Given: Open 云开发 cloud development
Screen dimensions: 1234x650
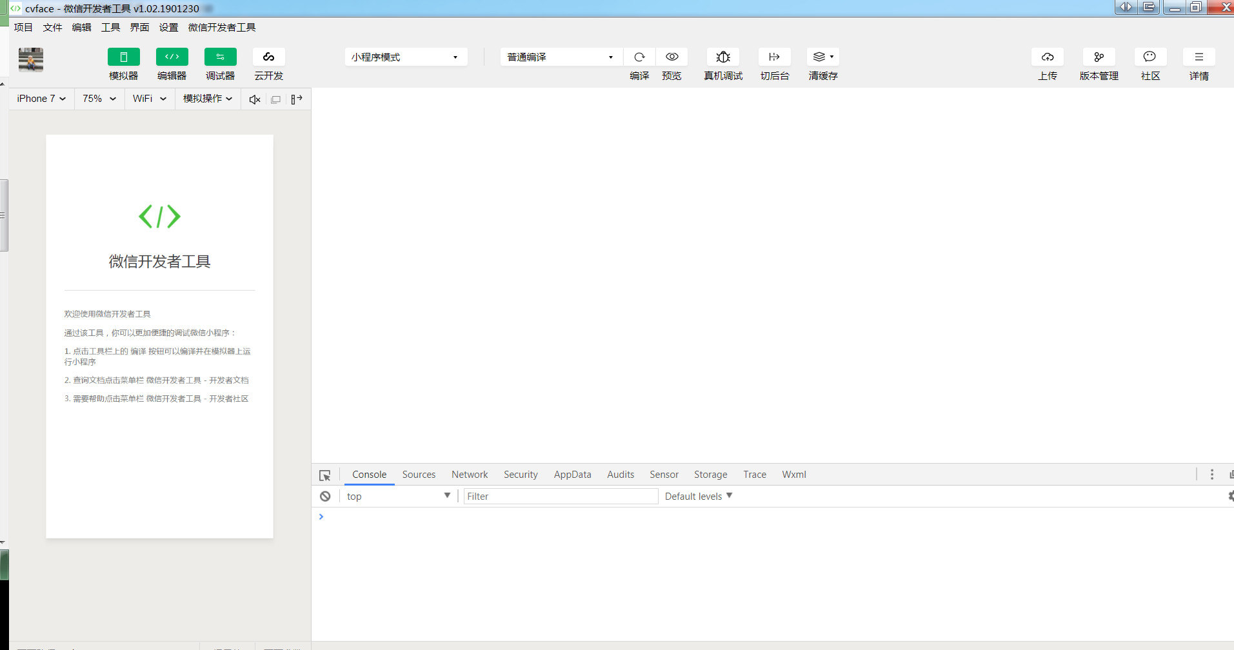Looking at the screenshot, I should click(268, 57).
